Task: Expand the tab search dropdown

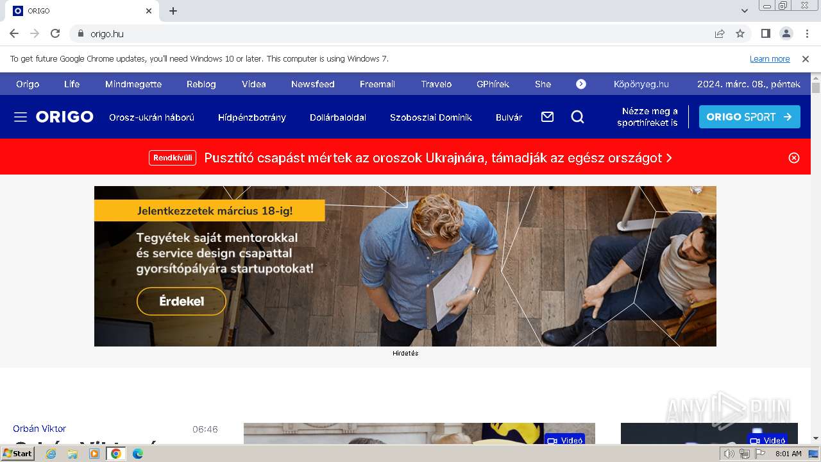Action: (x=745, y=11)
